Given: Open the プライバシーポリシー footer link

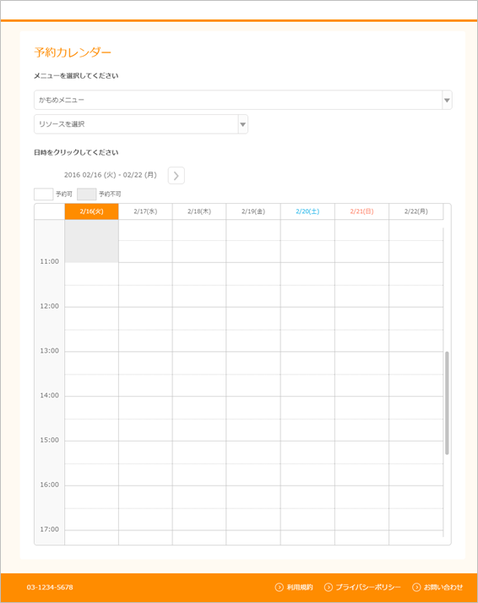Looking at the screenshot, I should (362, 587).
